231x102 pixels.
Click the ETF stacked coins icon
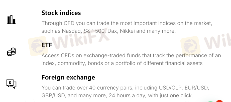[11, 52]
